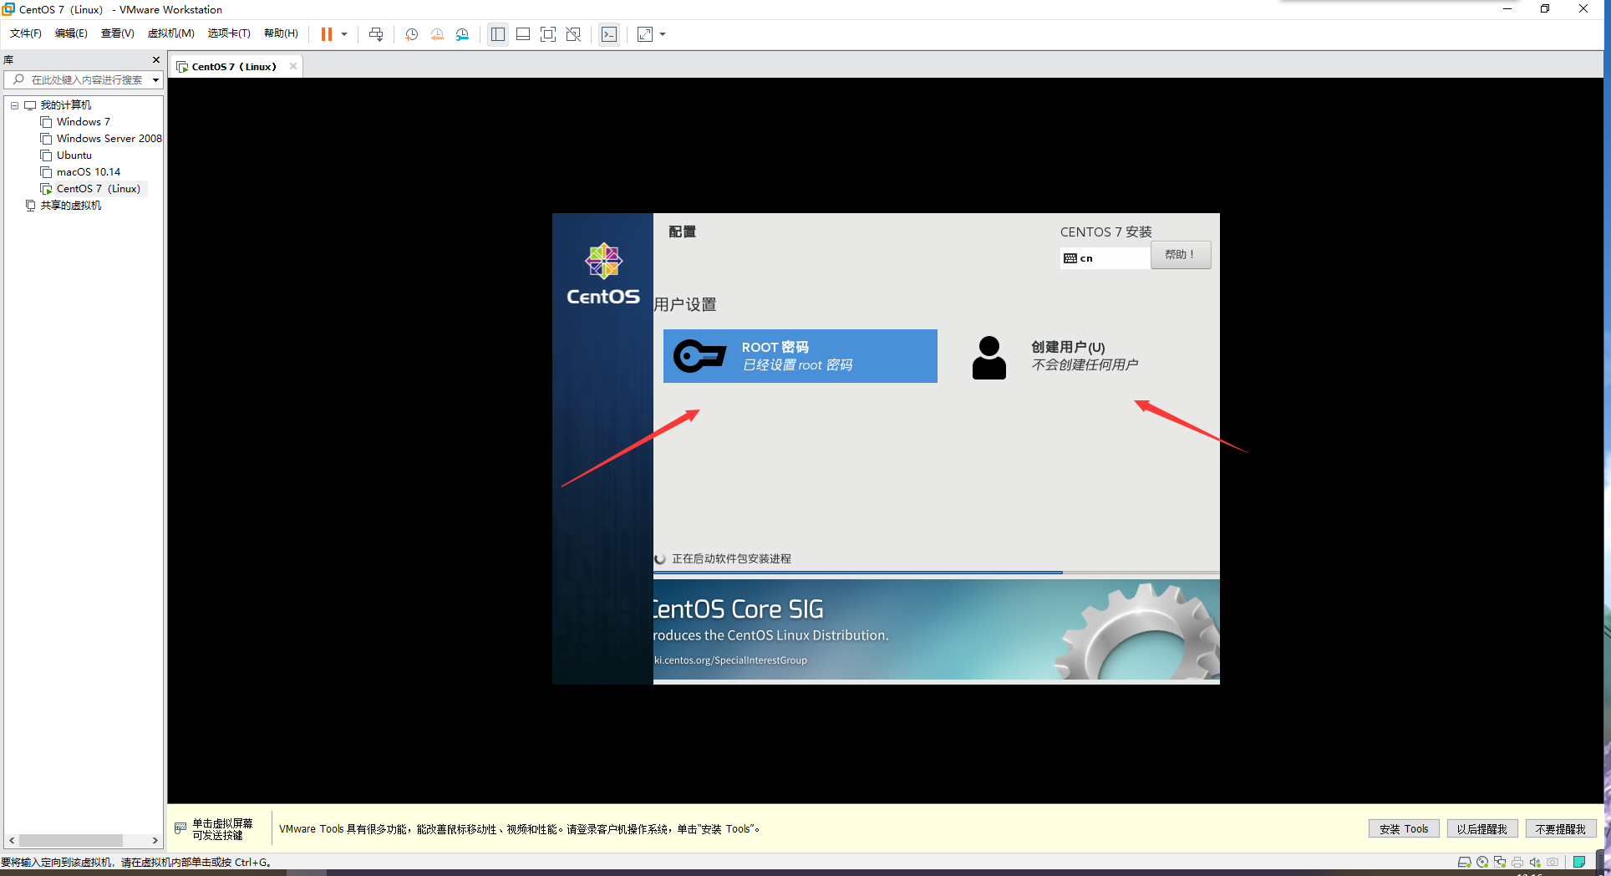Click the Unity mode toolbar icon

(573, 34)
